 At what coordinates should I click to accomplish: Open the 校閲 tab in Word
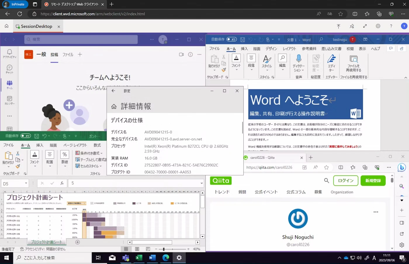coord(350,49)
